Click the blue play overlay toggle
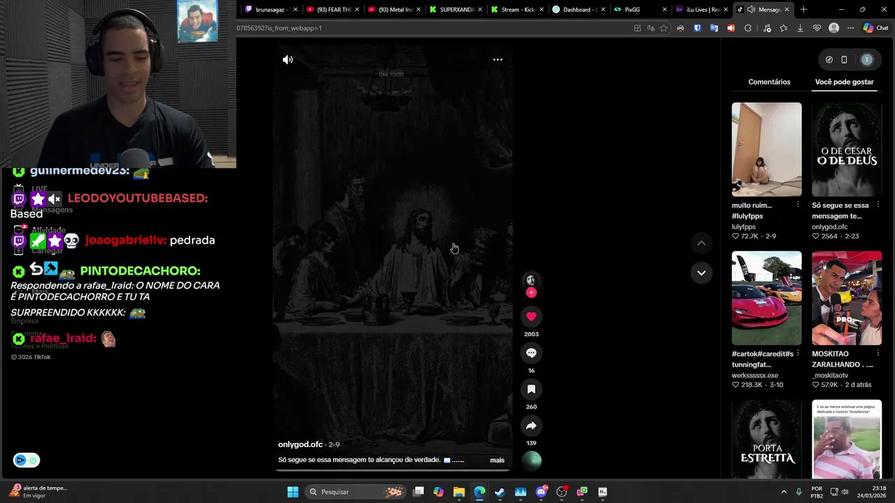Viewport: 895px width, 503px height. (20, 460)
